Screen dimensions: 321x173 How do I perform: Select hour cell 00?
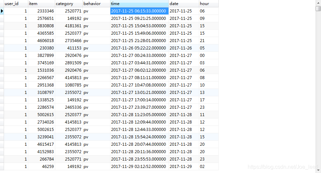coord(209,56)
